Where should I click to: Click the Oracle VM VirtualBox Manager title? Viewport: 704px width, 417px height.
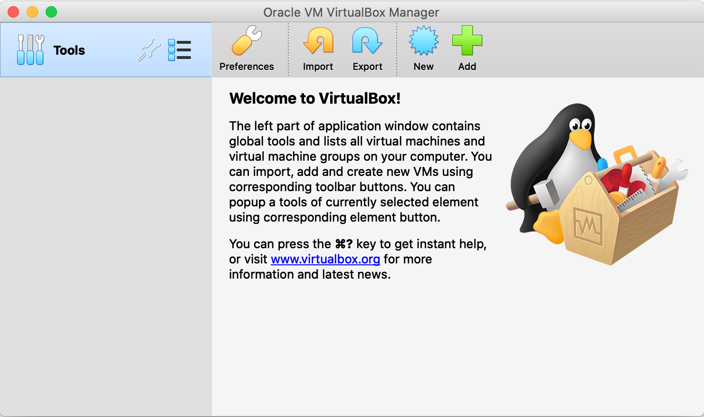tap(351, 12)
